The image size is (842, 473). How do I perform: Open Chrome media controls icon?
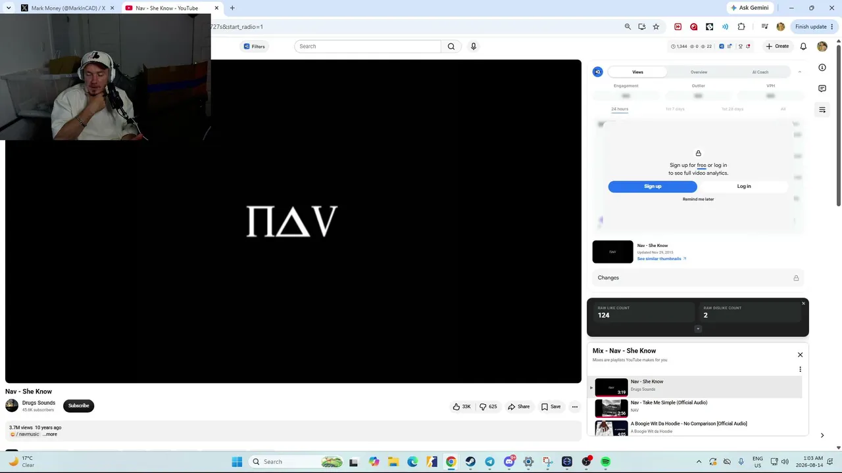tap(764, 27)
